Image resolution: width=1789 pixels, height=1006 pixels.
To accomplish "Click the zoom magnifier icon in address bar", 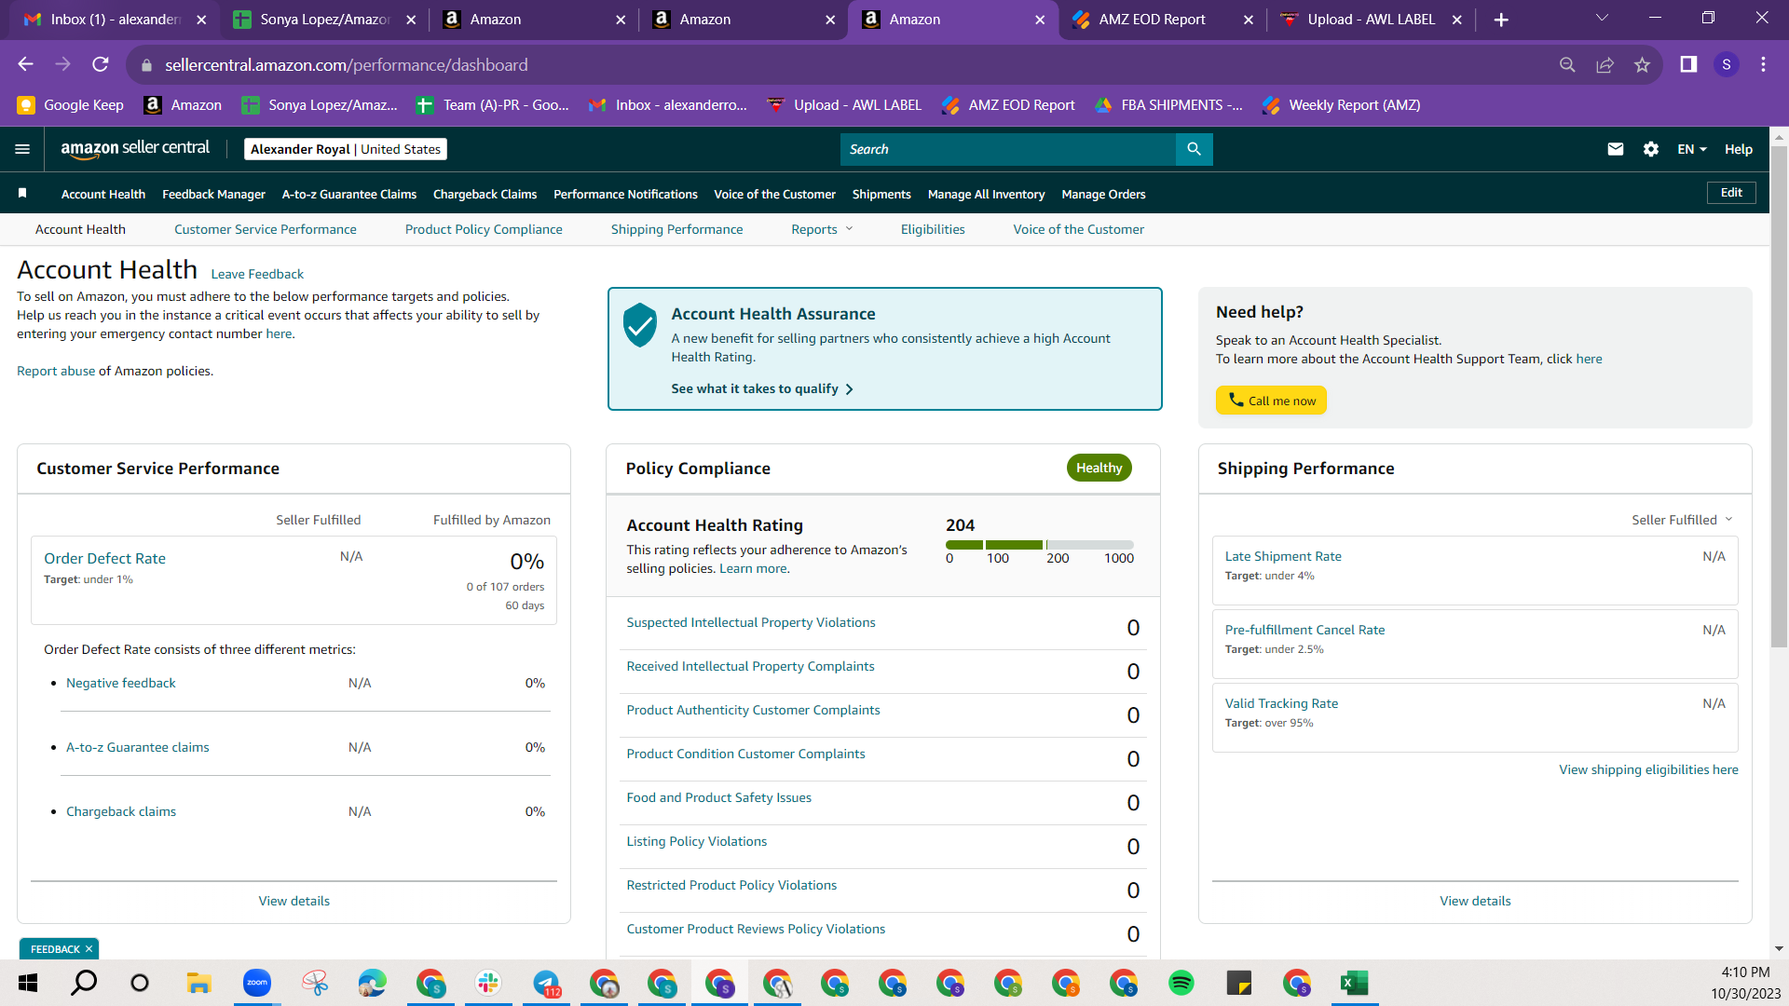I will 1567,64.
